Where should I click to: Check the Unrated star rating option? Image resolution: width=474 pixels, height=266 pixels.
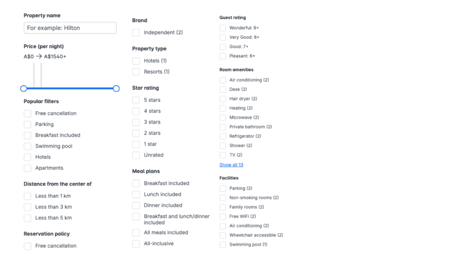[136, 155]
